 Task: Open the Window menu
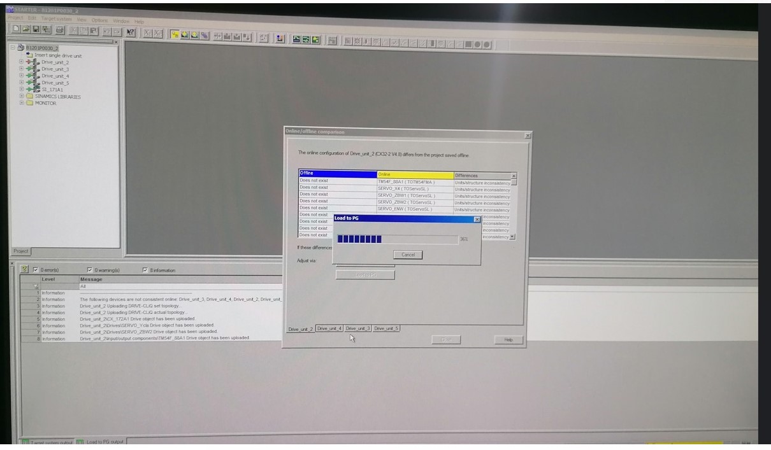pos(121,21)
